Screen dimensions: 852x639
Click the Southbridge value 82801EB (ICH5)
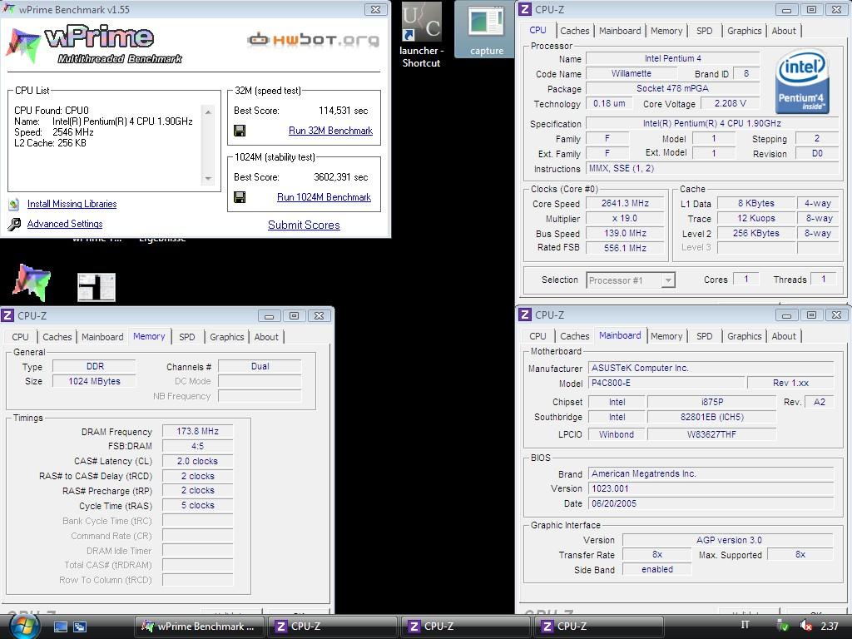pos(712,417)
